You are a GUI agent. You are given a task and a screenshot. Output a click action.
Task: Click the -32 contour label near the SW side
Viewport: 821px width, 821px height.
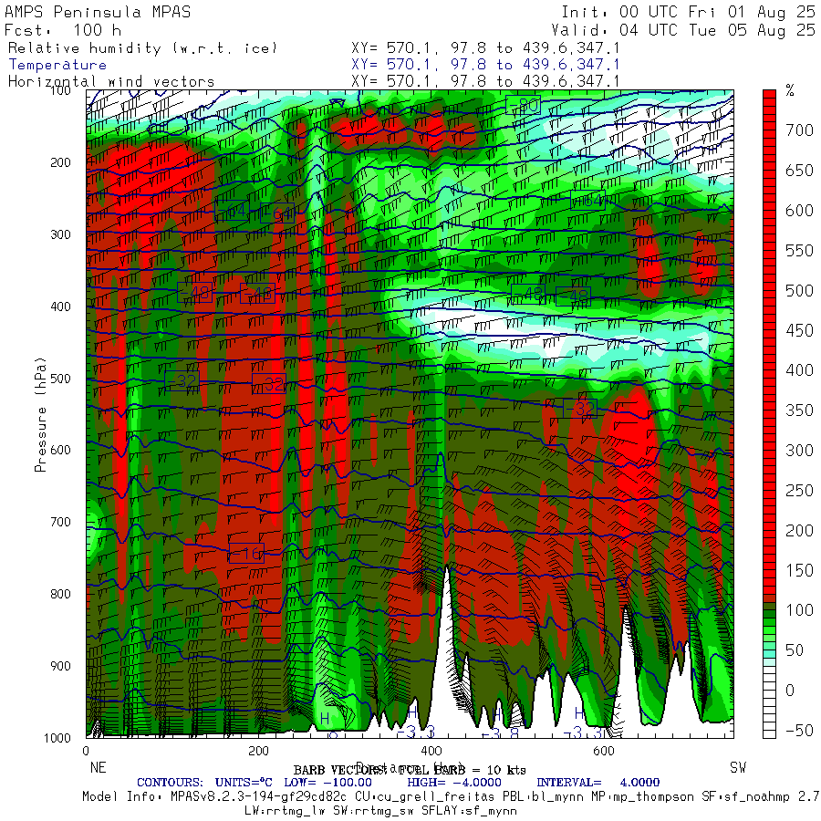(x=580, y=409)
